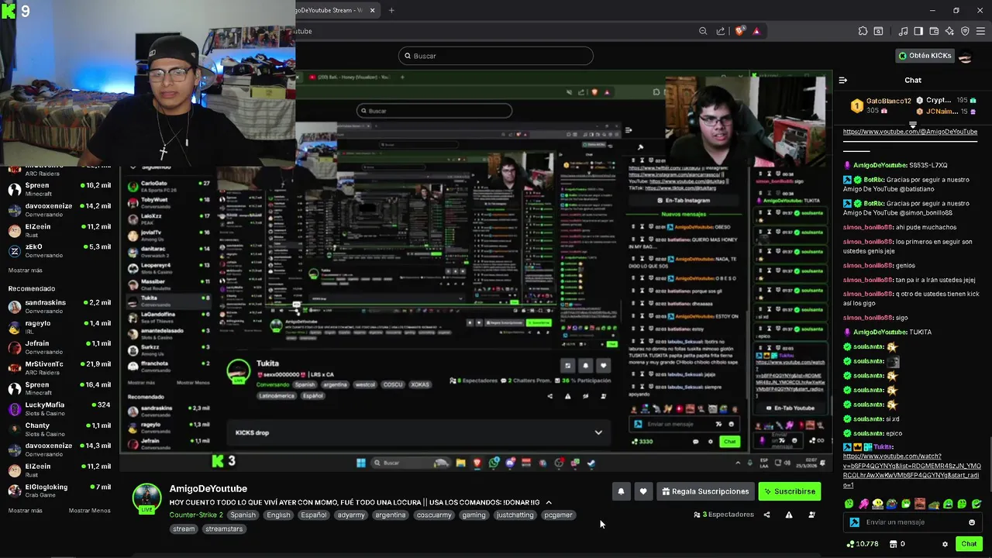
Task: Click the 3 Espectadores viewer count
Action: point(724,515)
